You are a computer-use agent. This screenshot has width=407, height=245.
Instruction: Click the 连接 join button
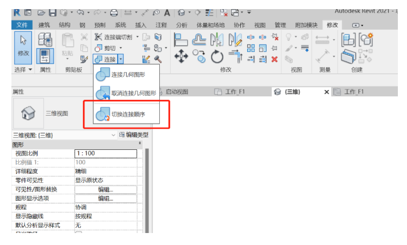click(x=106, y=59)
